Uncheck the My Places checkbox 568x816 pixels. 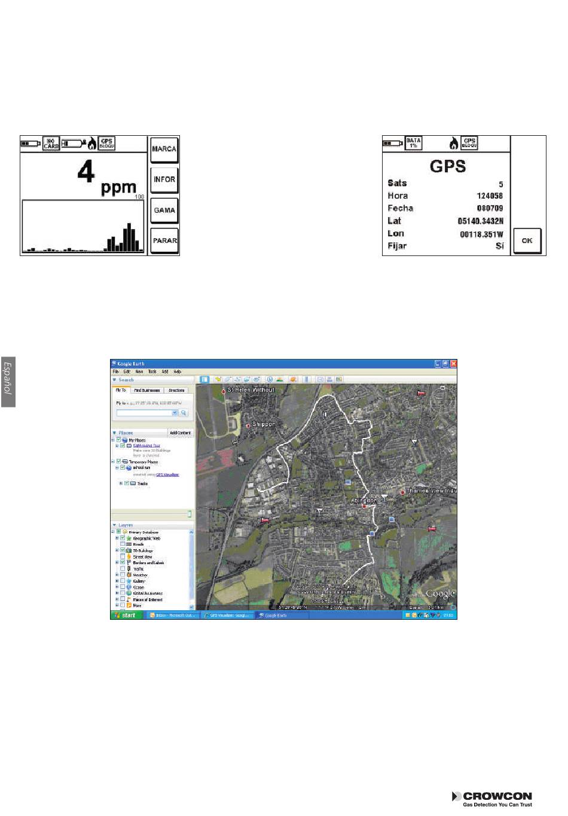tap(118, 440)
